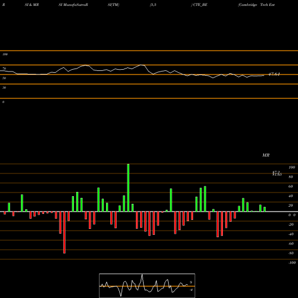Click the 'SI(TM)' header label

click(x=113, y=5)
